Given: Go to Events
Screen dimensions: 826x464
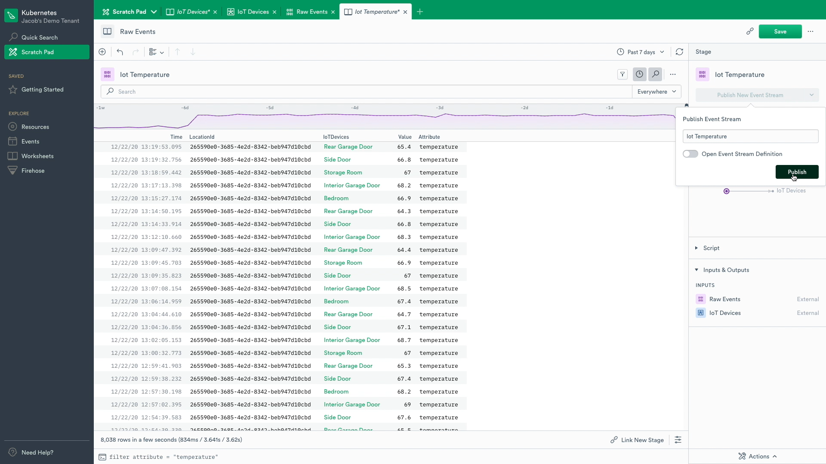Looking at the screenshot, I should point(47,141).
